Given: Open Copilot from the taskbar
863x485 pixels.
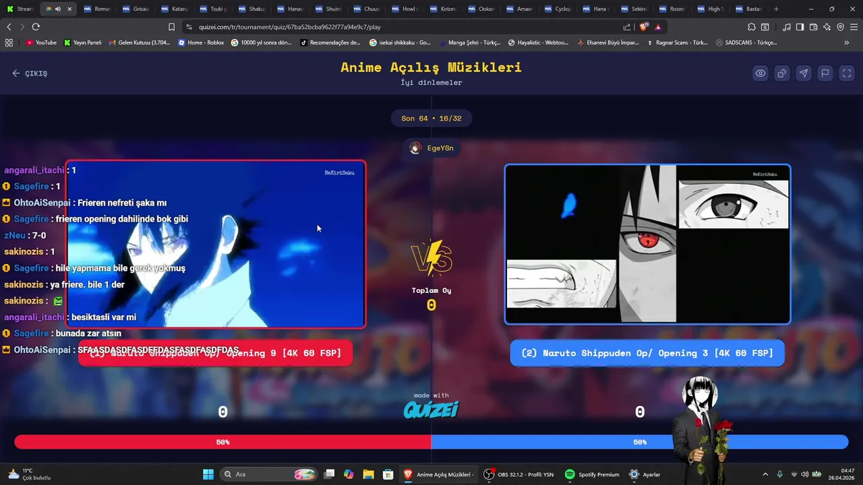Looking at the screenshot, I should click(x=349, y=474).
